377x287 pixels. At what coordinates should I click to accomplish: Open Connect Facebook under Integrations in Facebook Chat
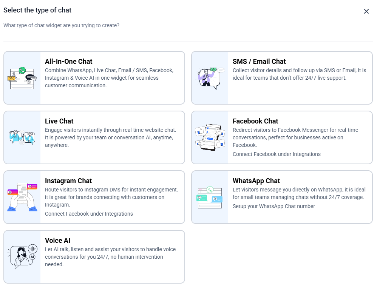click(277, 154)
